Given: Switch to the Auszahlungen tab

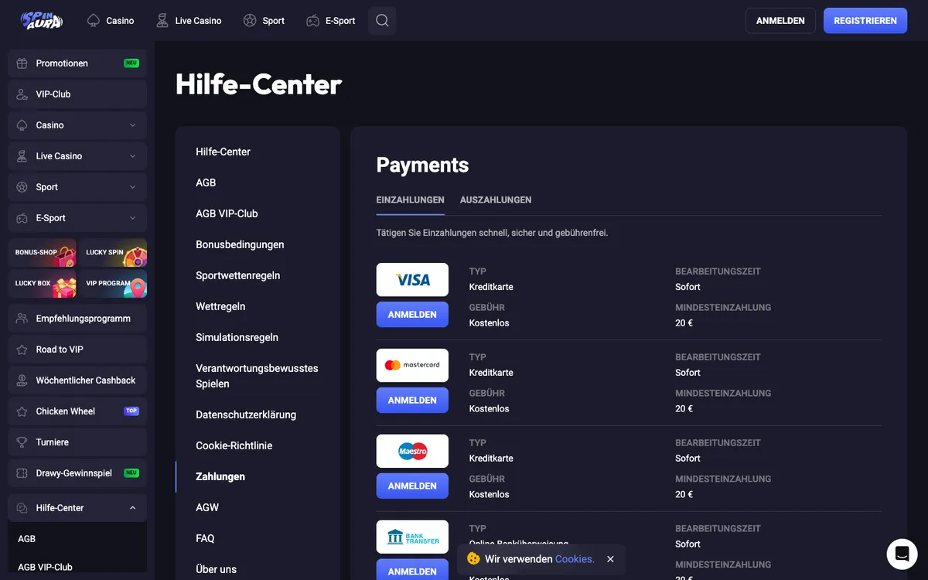Looking at the screenshot, I should pos(496,200).
